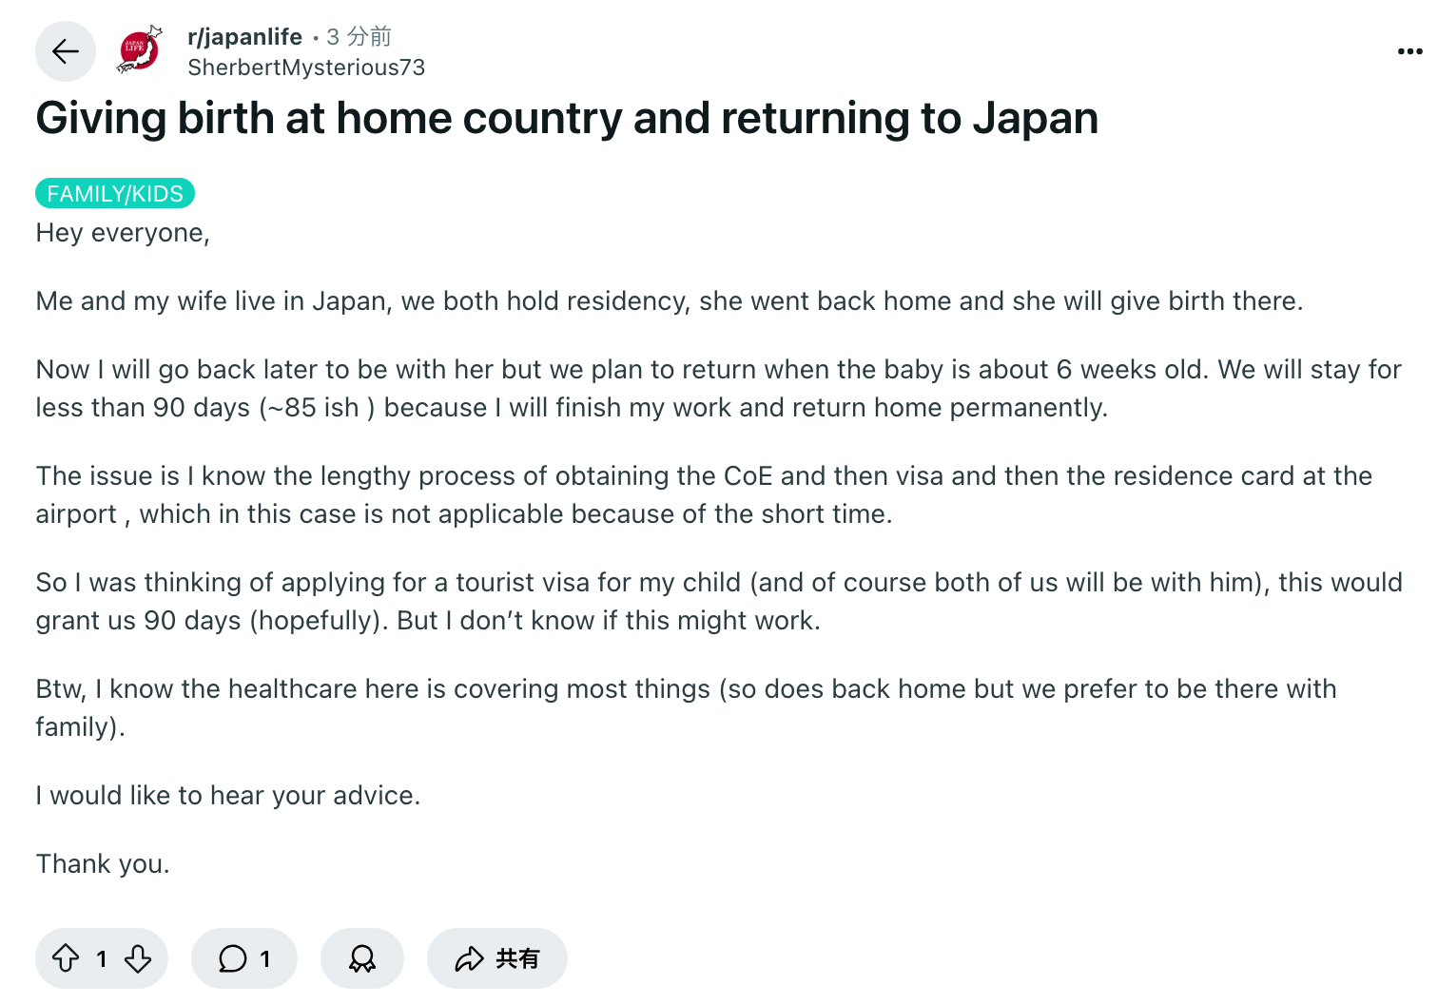Filter by the FAMILY/KIDS flair tag
The image size is (1438, 1004).
tap(115, 194)
